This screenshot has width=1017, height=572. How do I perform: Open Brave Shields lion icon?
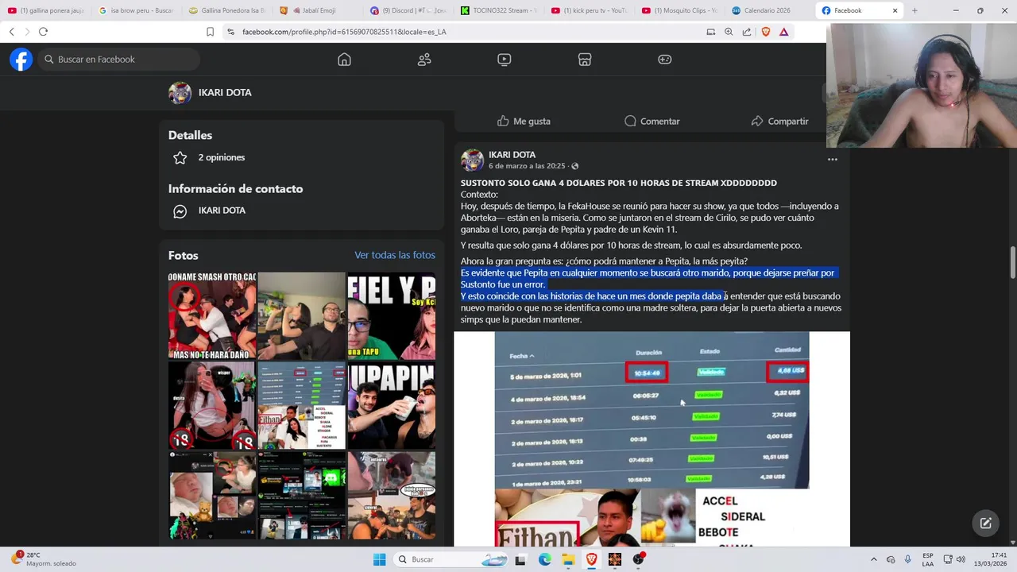[x=766, y=32]
